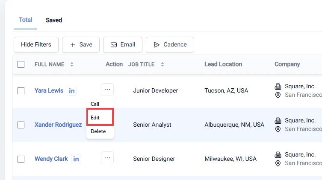The width and height of the screenshot is (322, 180).
Task: Open Yara Lewis profile link
Action: click(x=49, y=90)
